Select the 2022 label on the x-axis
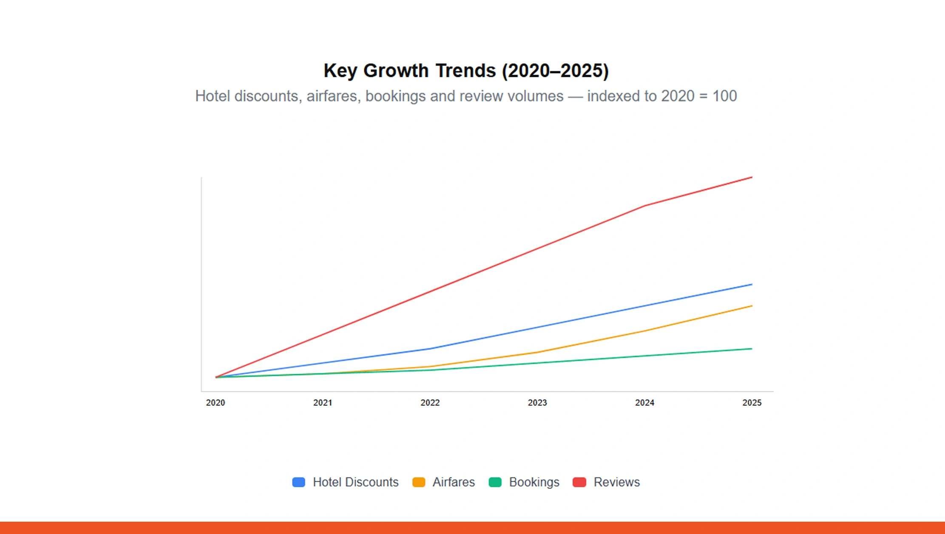The height and width of the screenshot is (534, 945). pyautogui.click(x=430, y=403)
